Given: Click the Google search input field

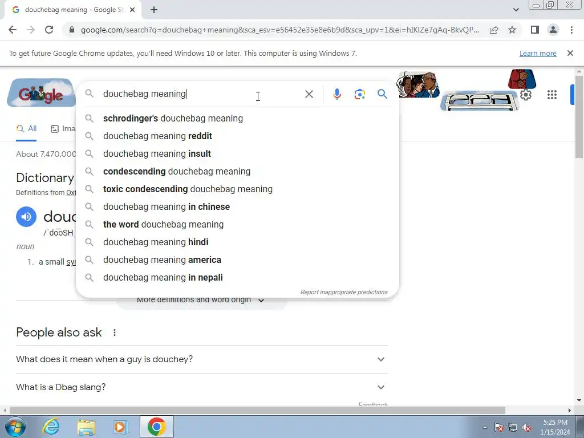Looking at the screenshot, I should click(x=201, y=94).
